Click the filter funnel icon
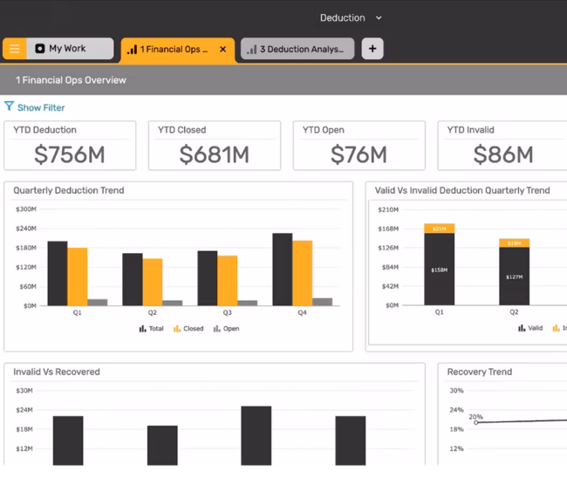Screen dimensions: 567x485 click(x=9, y=107)
